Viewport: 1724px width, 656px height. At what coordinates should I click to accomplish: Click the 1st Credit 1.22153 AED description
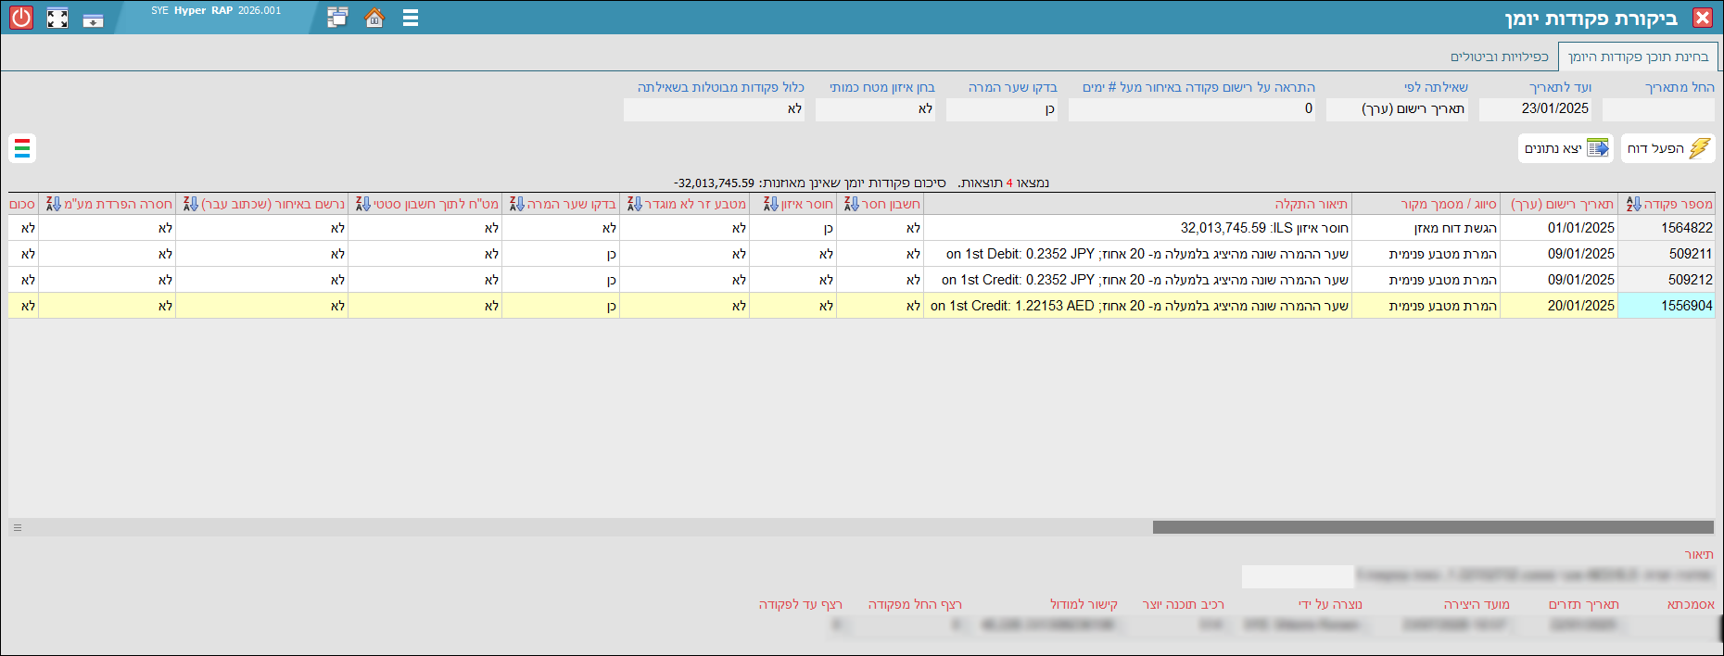click(x=1138, y=306)
